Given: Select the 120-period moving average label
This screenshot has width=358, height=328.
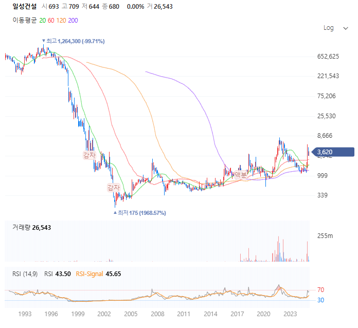Looking at the screenshot, I should tap(61, 21).
